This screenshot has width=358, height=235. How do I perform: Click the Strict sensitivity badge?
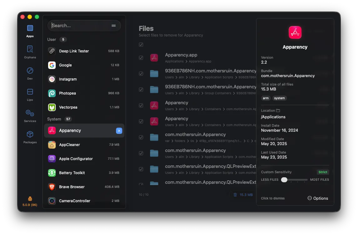click(x=323, y=172)
